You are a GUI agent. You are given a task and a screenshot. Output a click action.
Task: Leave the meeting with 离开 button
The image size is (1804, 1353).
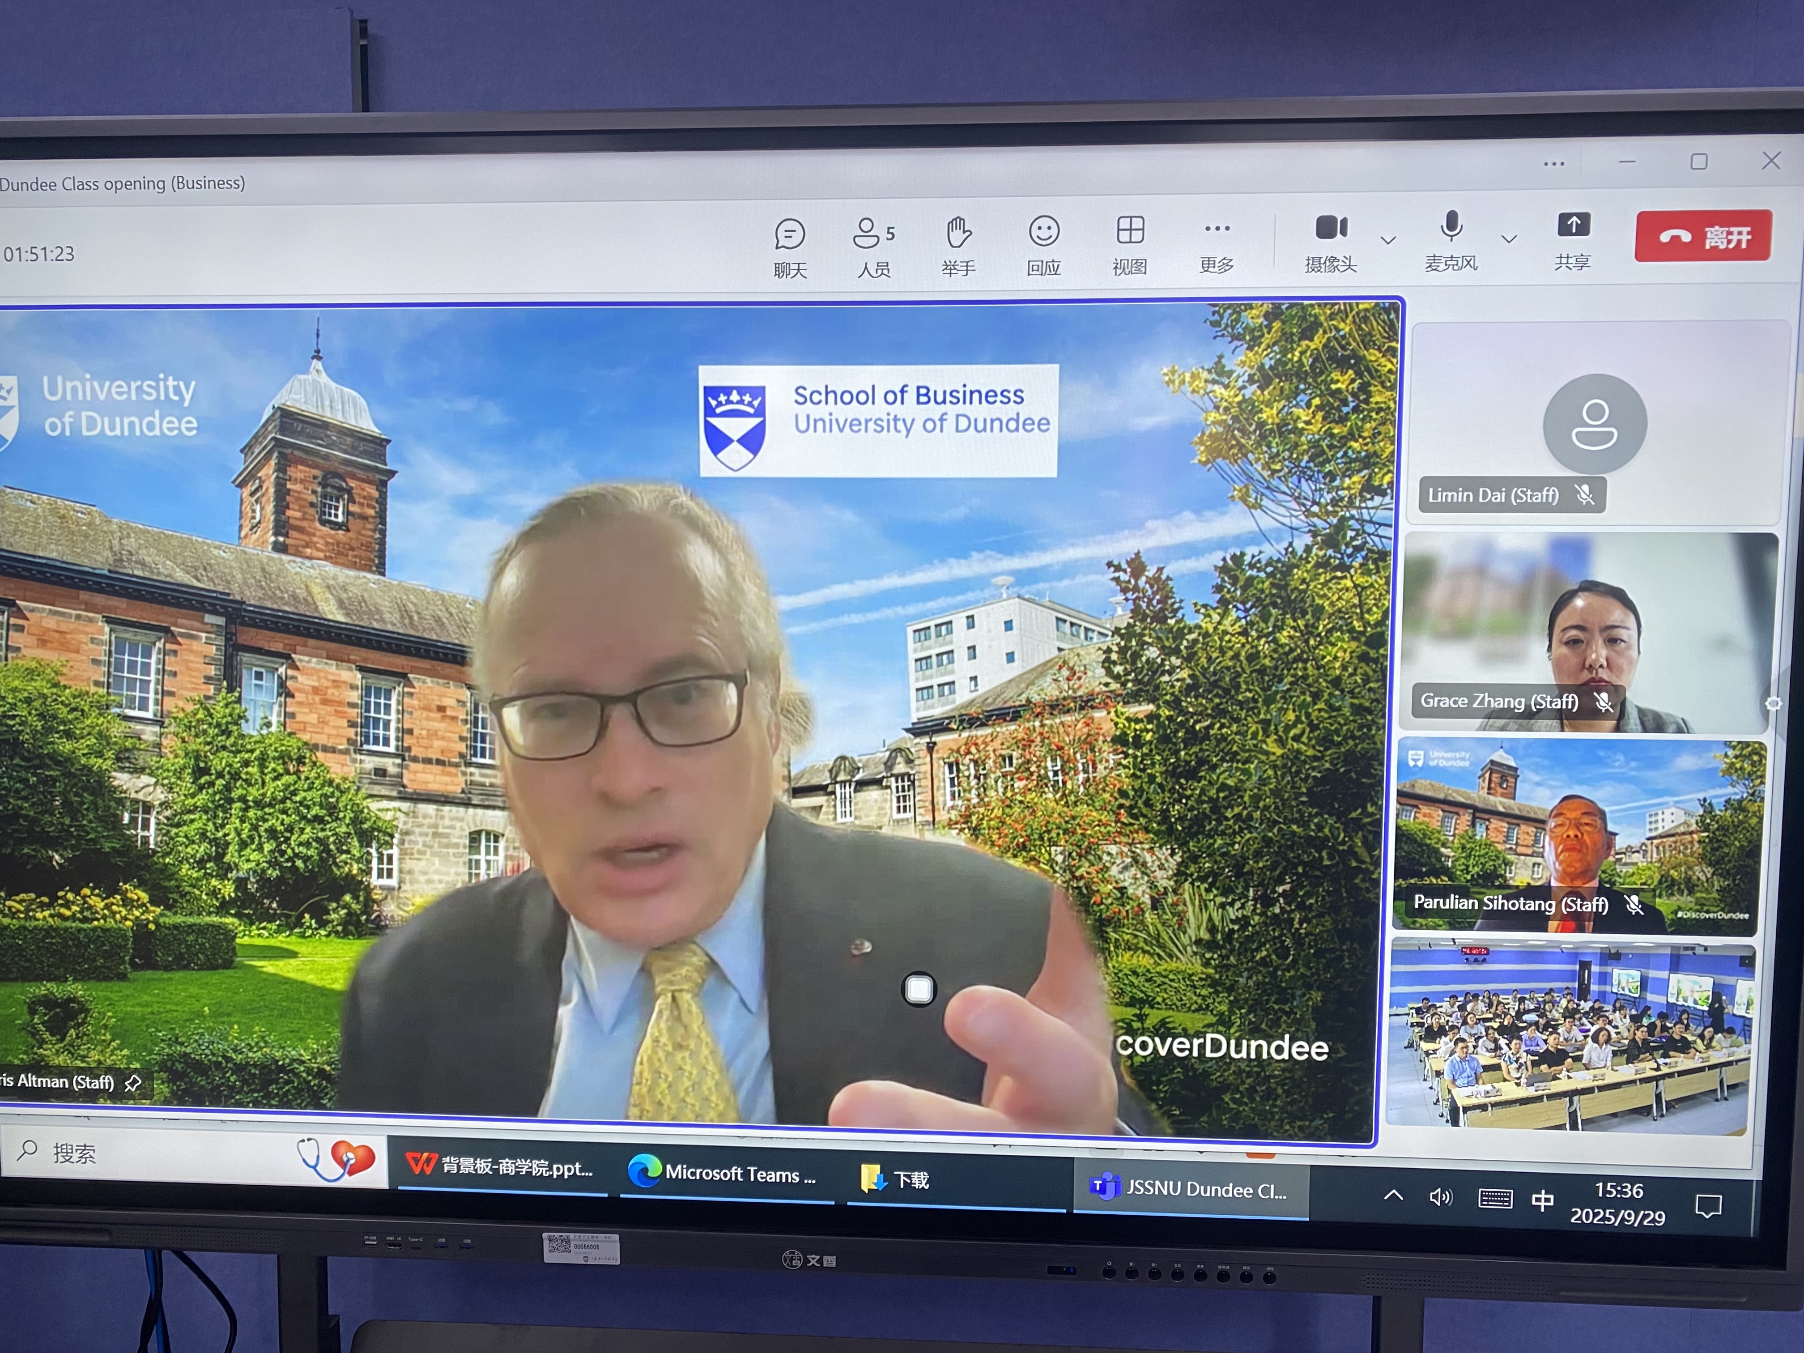1703,237
